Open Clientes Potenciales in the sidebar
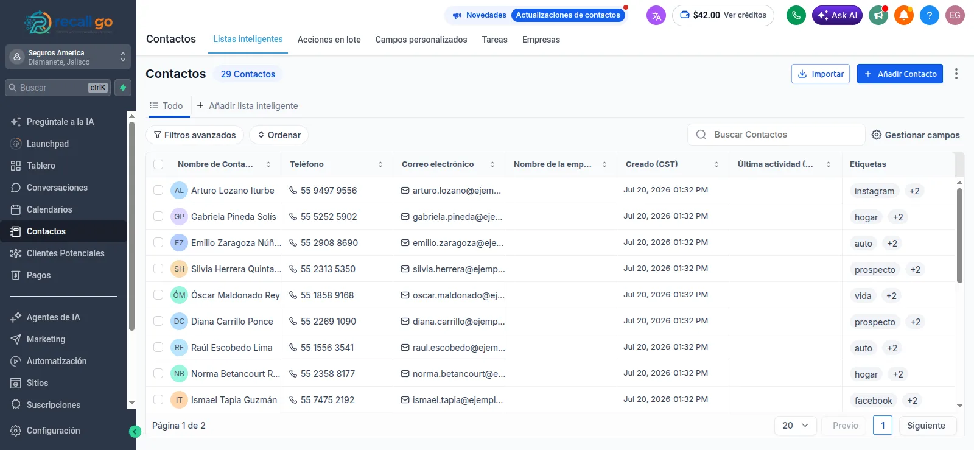Screen dimensions: 974x450 click(63, 253)
